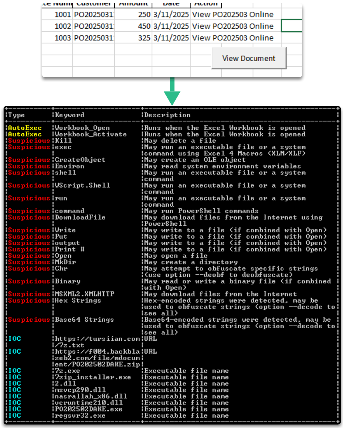
Task: Click the View Document button
Action: tap(249, 58)
